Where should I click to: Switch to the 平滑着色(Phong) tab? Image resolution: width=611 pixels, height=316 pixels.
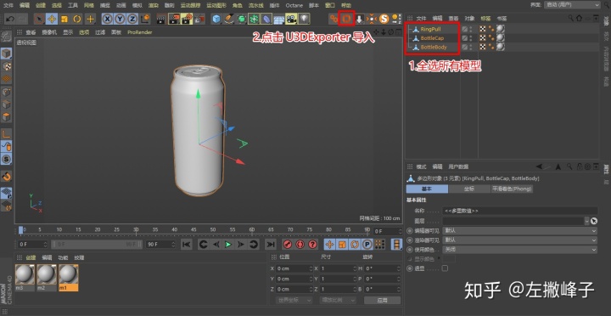(512, 189)
